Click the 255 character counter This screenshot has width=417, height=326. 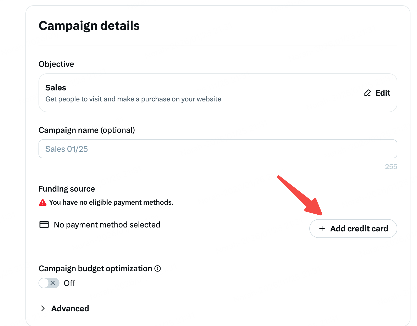391,167
